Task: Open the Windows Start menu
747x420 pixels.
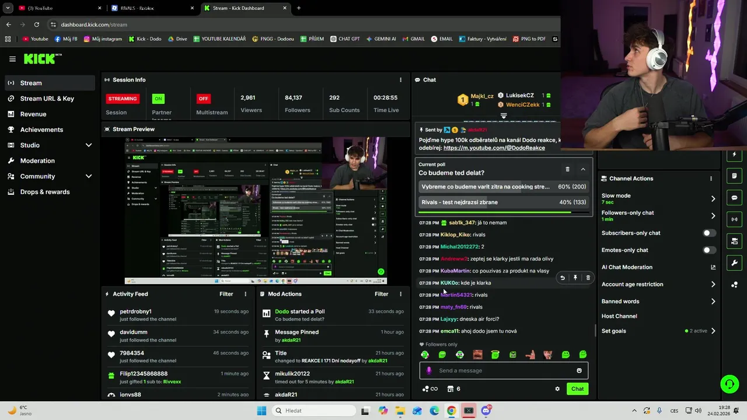Action: coord(261,411)
